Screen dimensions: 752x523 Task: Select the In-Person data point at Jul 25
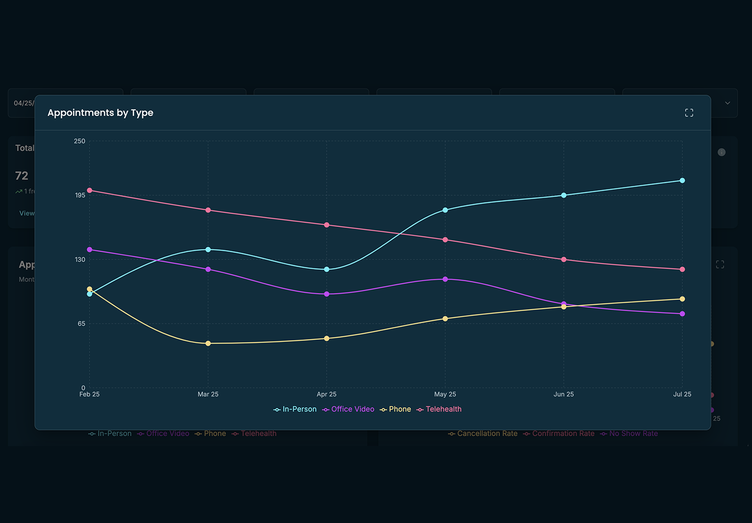click(682, 180)
